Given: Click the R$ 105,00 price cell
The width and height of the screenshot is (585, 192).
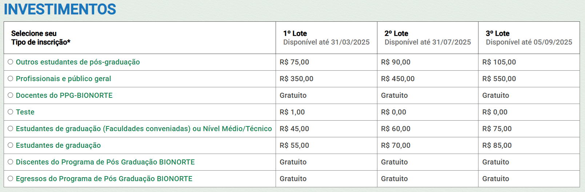Looking at the screenshot, I should pyautogui.click(x=499, y=62).
